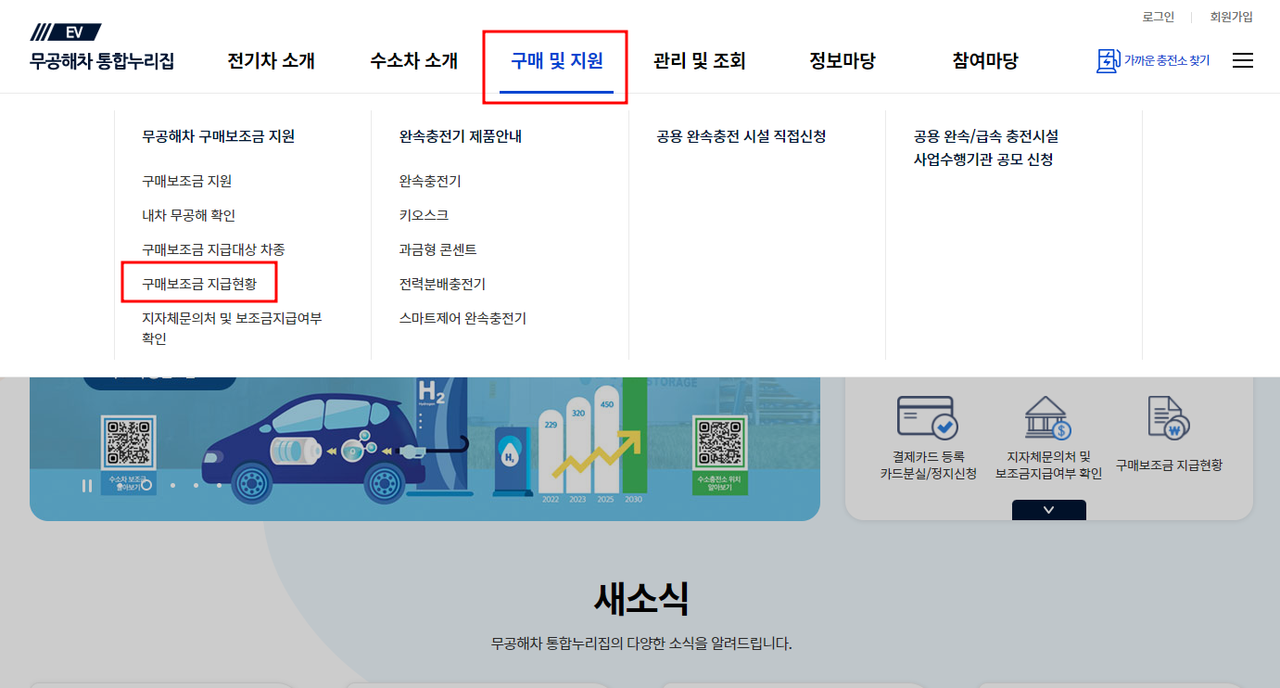
Task: Click the 회원가입 link
Action: pyautogui.click(x=1231, y=17)
